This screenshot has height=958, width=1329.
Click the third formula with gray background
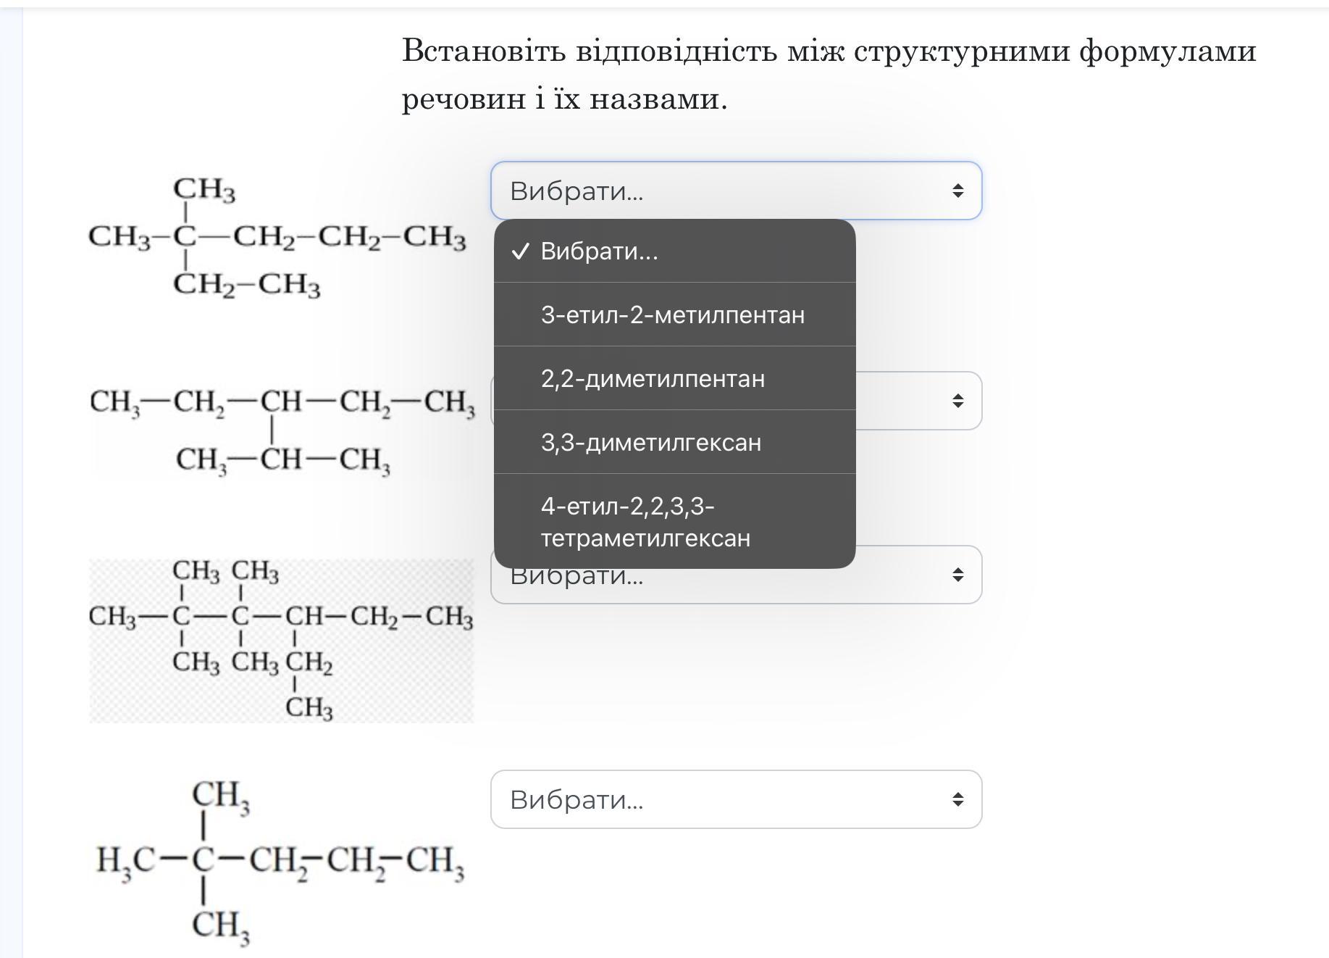tap(281, 640)
